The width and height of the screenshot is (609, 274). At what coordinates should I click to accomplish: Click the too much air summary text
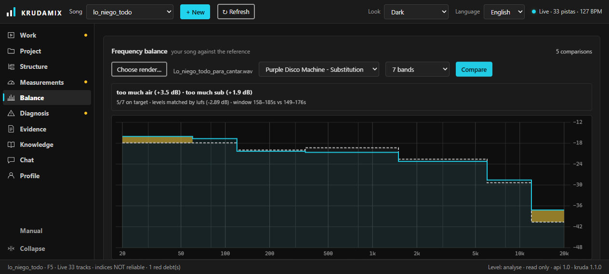tap(185, 92)
